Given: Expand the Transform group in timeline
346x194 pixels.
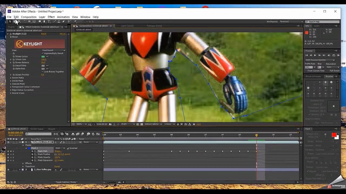Looking at the screenshot, I should tap(23, 166).
